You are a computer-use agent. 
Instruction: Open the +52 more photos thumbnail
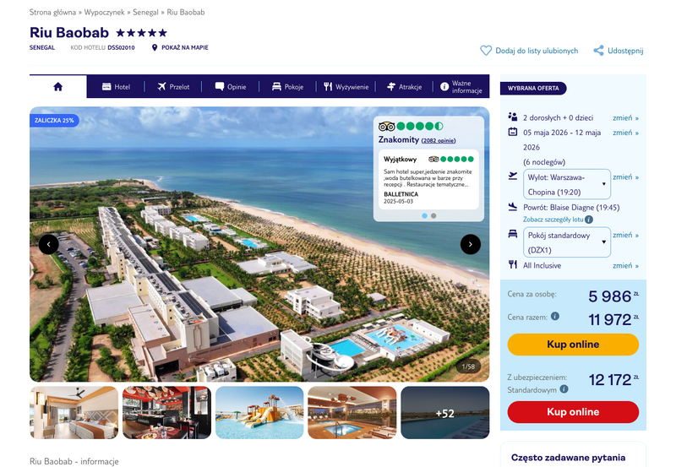(x=445, y=413)
